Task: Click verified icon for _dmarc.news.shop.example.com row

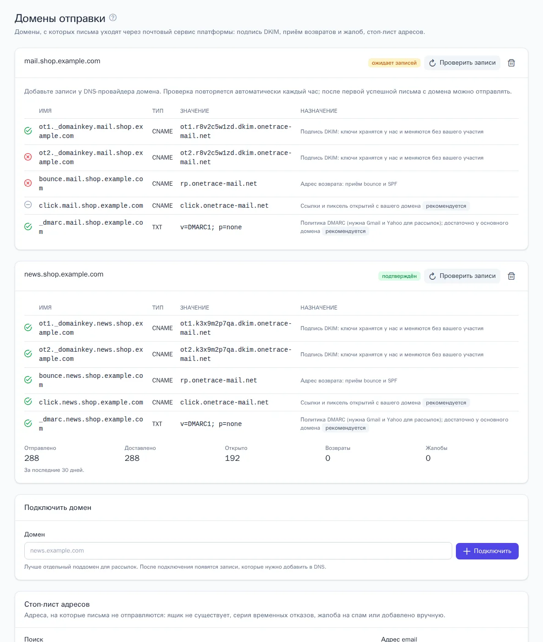Action: [x=28, y=423]
